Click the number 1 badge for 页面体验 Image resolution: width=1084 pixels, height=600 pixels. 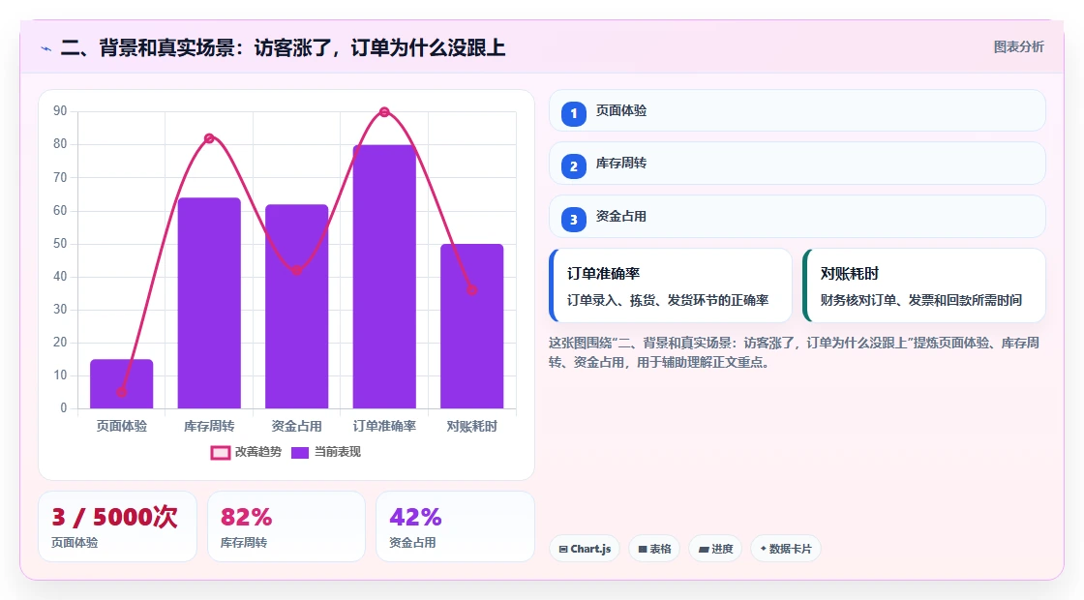pyautogui.click(x=573, y=113)
